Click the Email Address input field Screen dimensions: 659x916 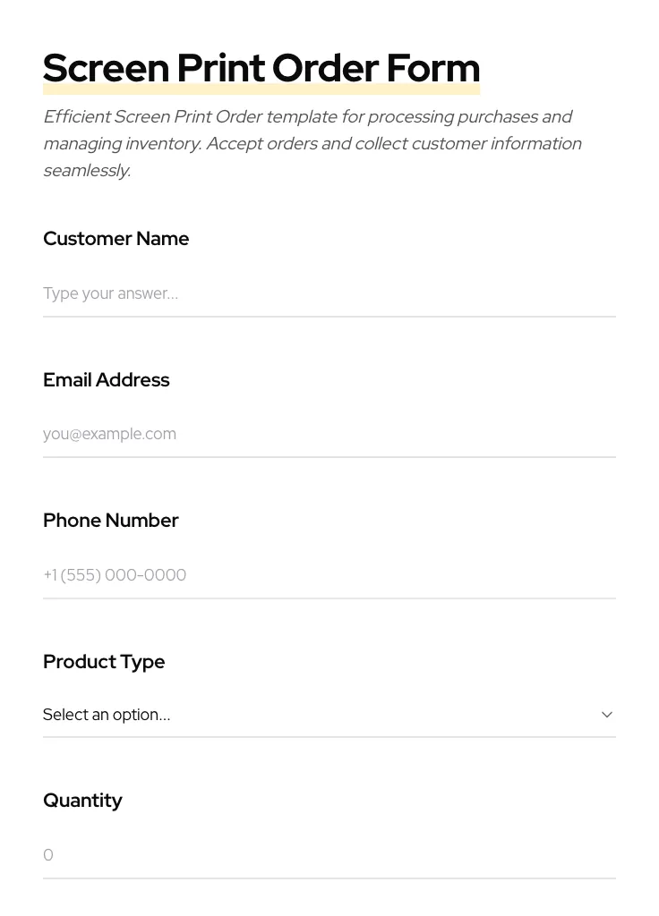point(329,434)
